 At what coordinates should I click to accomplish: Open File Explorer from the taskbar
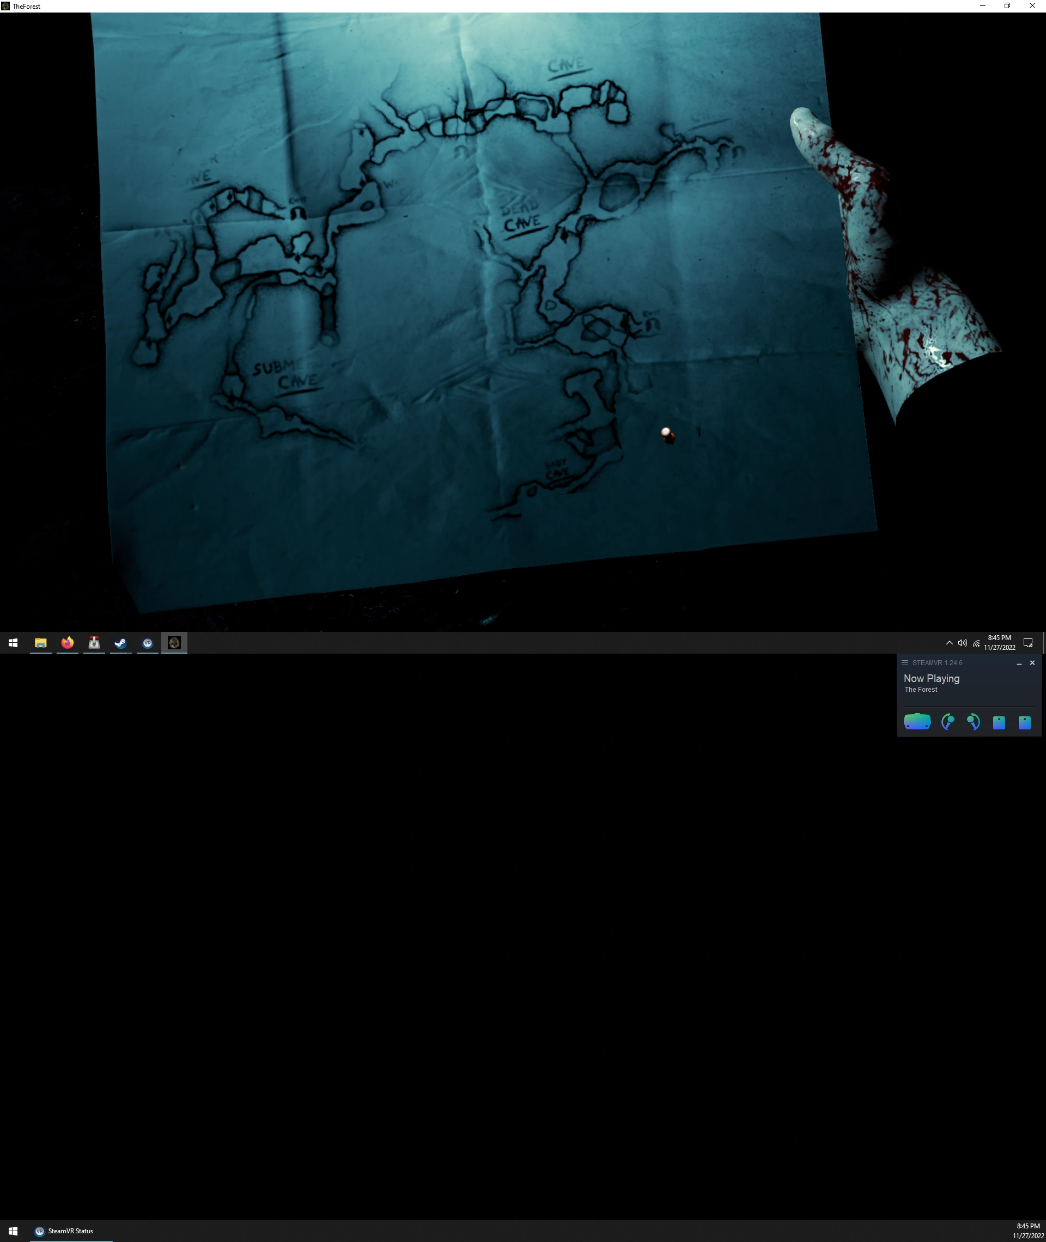pos(40,643)
